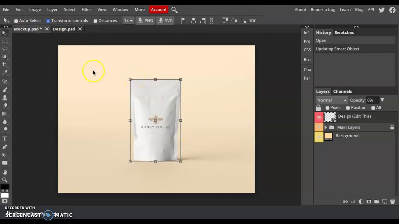Open the File menu

click(x=6, y=10)
